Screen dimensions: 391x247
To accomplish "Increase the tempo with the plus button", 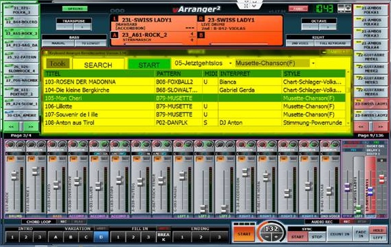I will pos(276,237).
